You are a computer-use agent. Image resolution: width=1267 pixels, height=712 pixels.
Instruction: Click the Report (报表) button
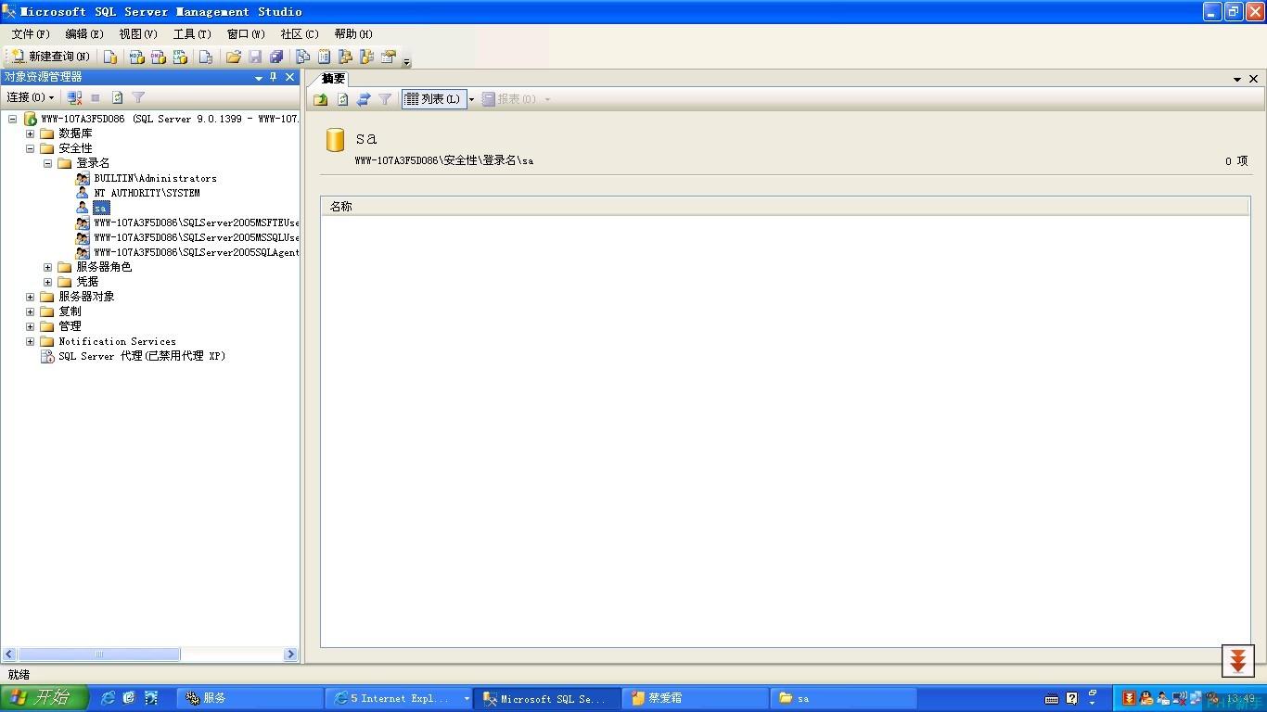point(509,99)
